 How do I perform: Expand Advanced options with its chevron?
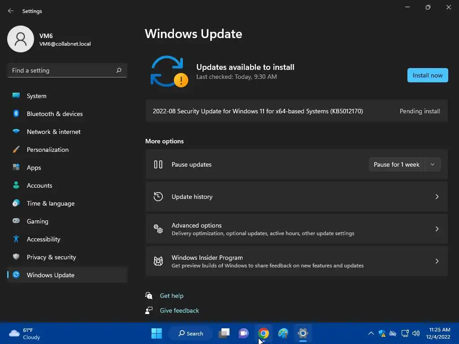437,229
